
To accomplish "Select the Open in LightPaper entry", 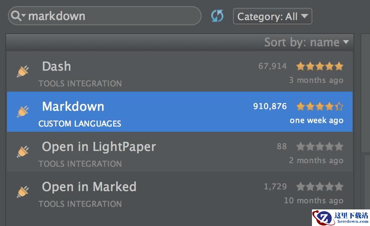I will [x=180, y=152].
